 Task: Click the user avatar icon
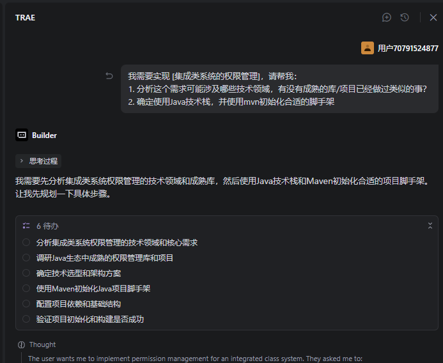[x=368, y=48]
